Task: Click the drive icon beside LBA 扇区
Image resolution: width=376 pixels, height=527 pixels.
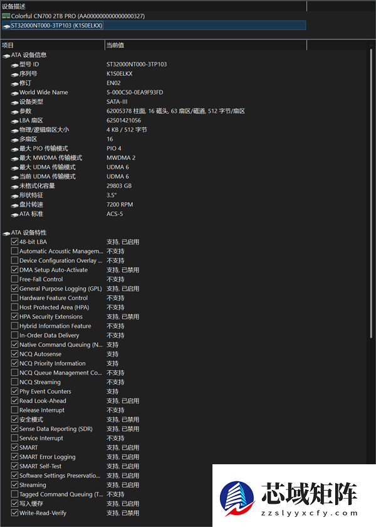Action: coord(14,121)
